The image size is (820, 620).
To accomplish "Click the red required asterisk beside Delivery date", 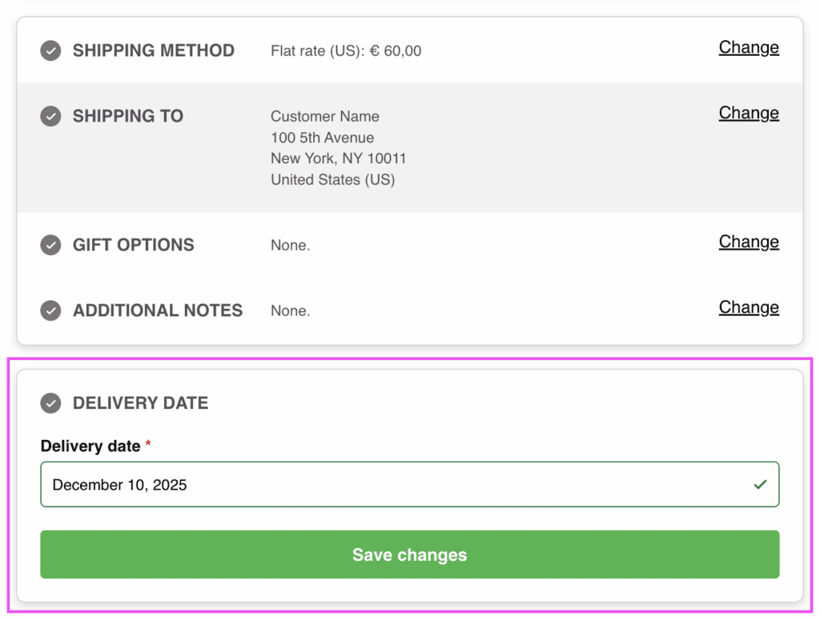I will 148,446.
